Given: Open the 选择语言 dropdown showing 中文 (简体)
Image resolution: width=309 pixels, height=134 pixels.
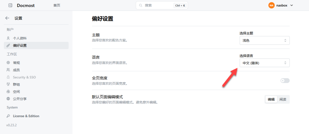Looking at the screenshot, I should pos(264,63).
